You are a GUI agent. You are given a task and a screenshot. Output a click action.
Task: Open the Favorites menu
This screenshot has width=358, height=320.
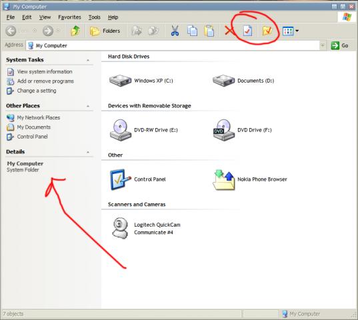(69, 17)
